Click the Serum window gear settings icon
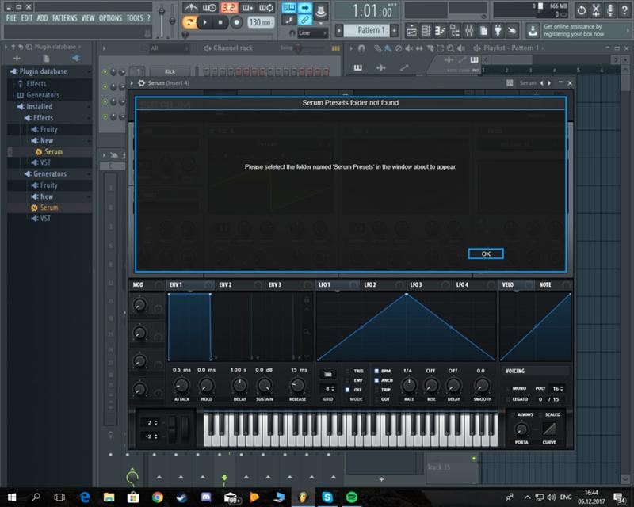Viewport: 634px width, 507px height. [x=142, y=83]
